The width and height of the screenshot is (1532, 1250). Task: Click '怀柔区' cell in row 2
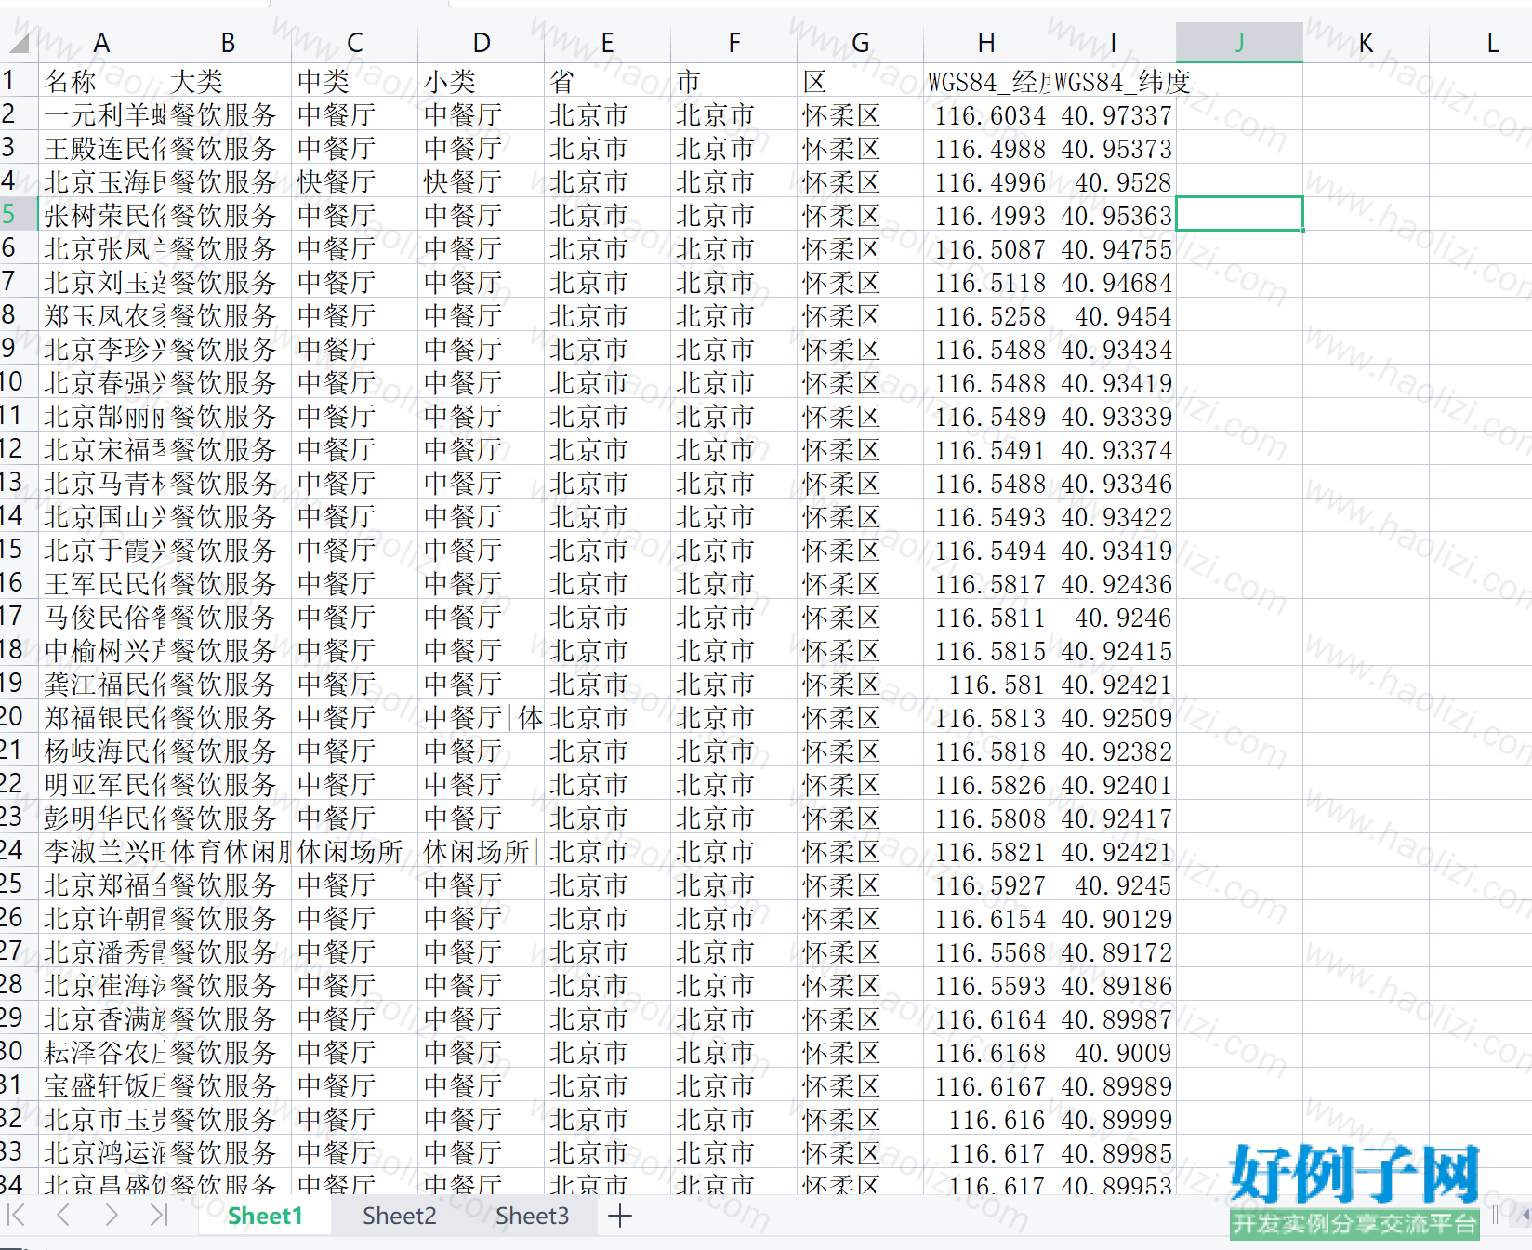860,114
